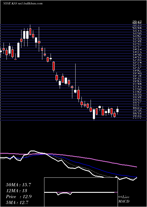Click the 20.43 top price label

137,21
